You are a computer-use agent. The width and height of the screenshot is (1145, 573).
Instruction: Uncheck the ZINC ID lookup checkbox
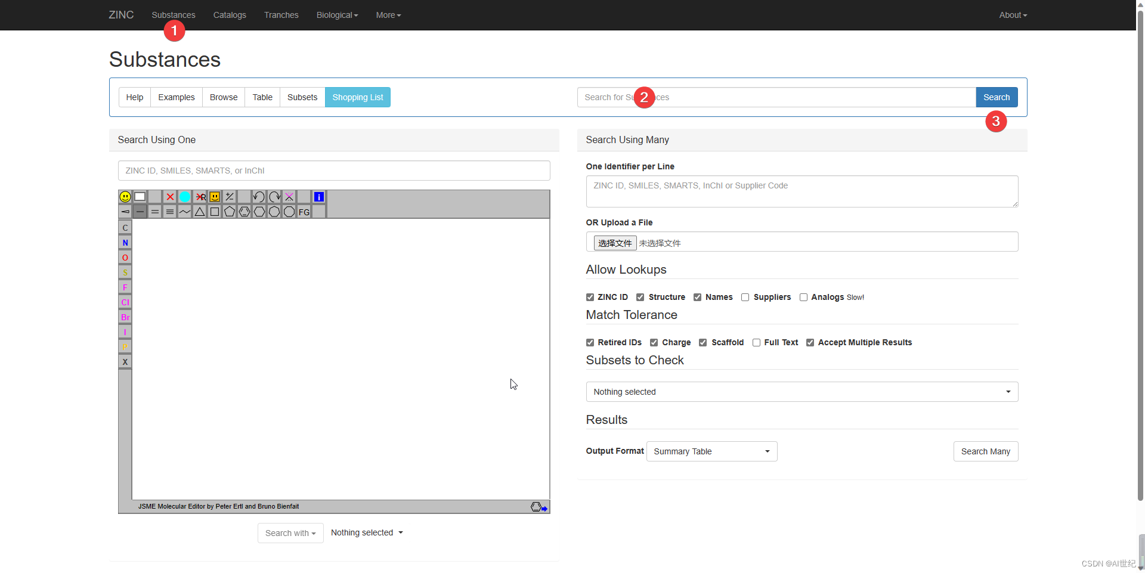click(590, 297)
